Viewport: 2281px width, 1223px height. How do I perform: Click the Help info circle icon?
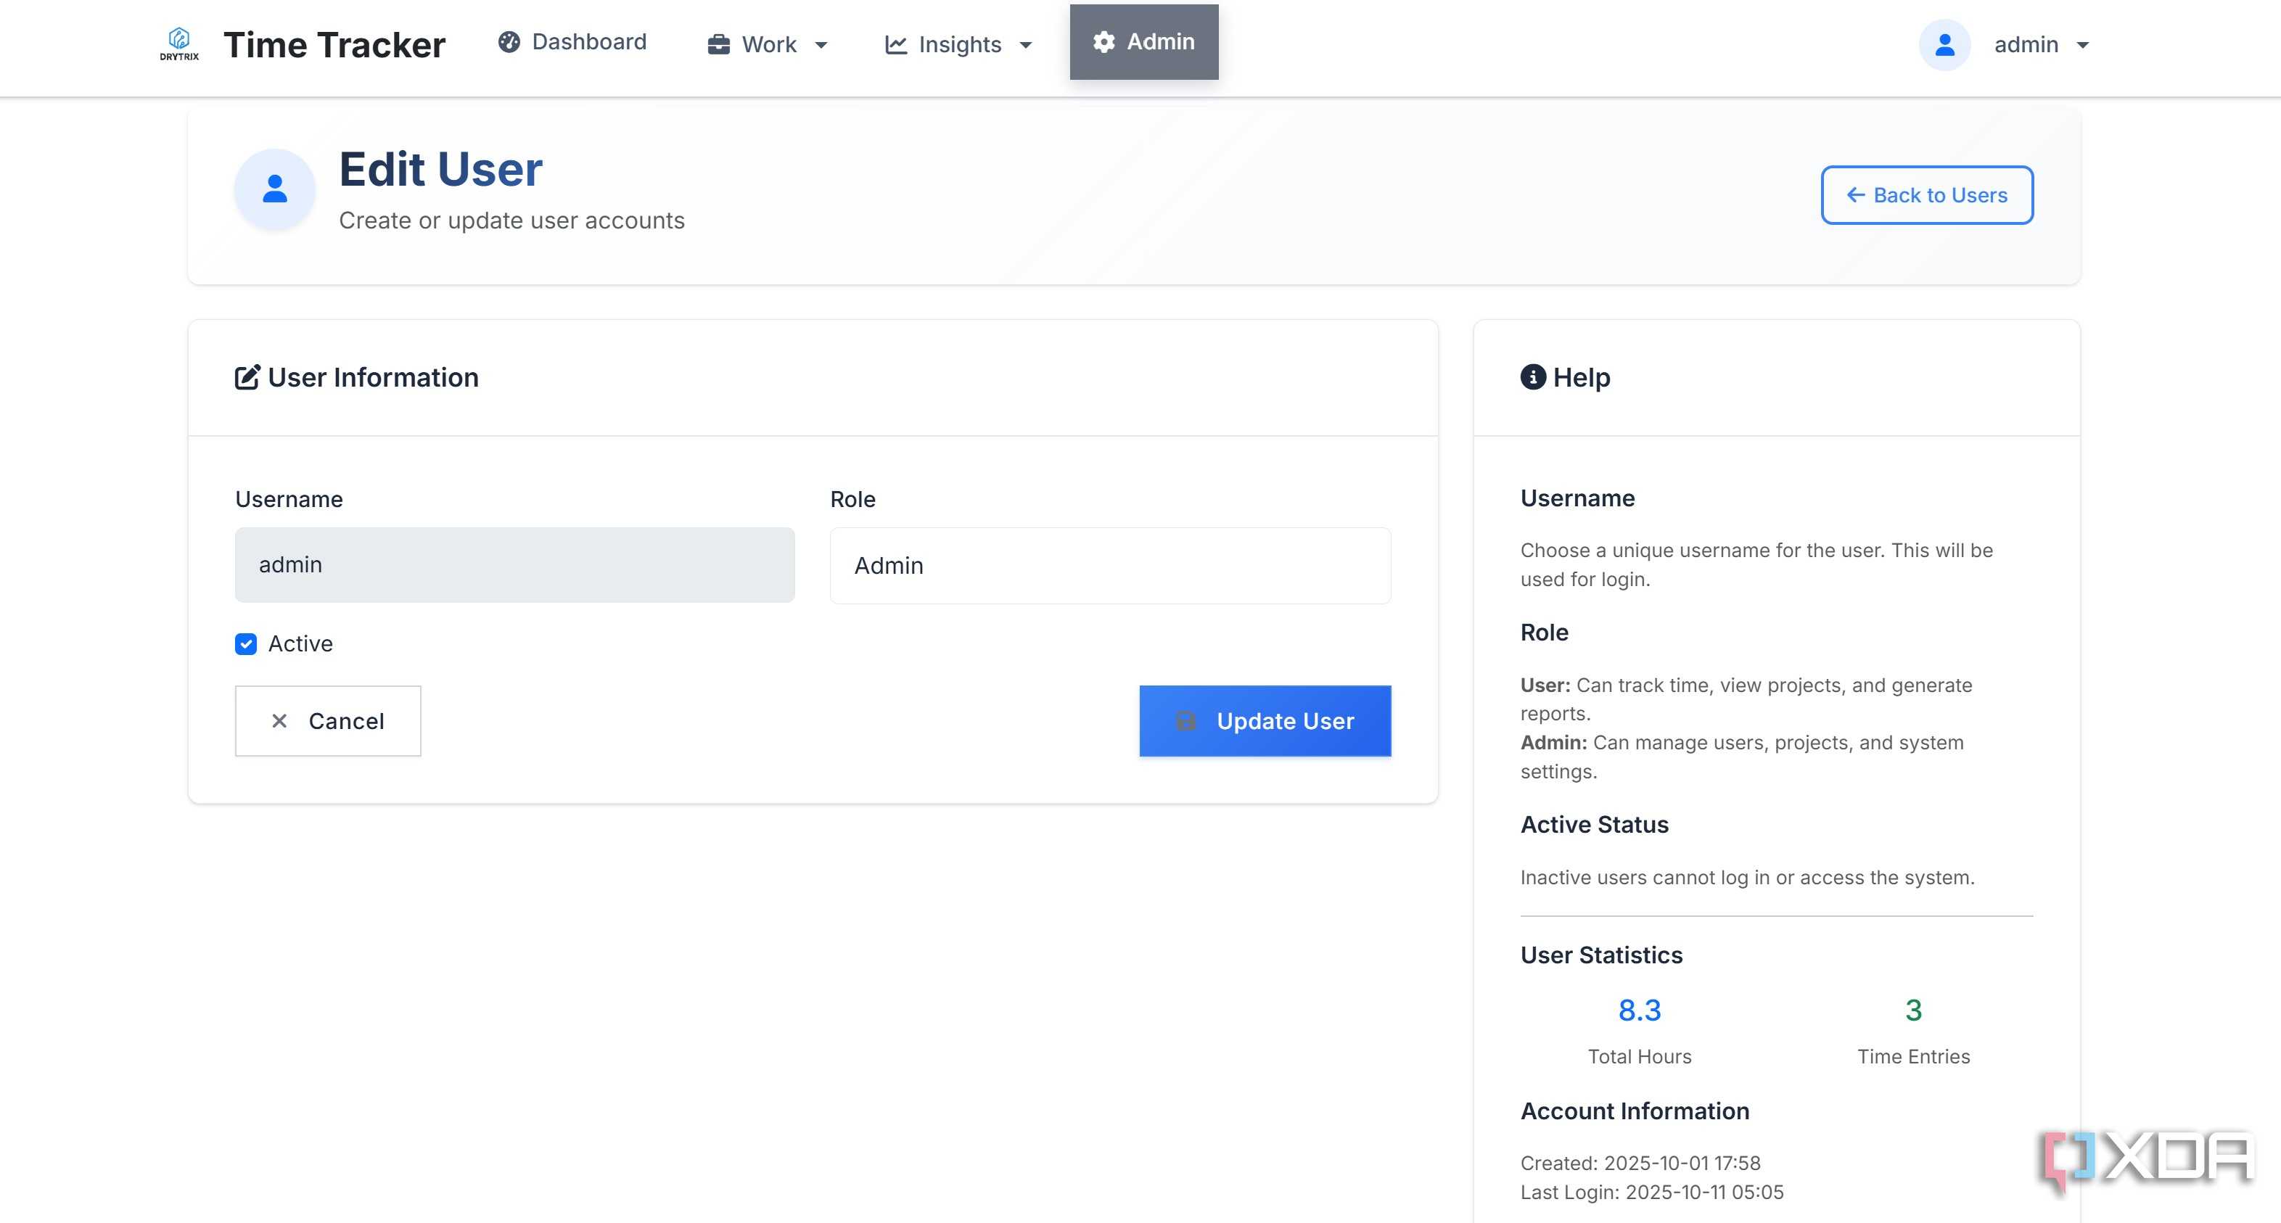click(1533, 377)
